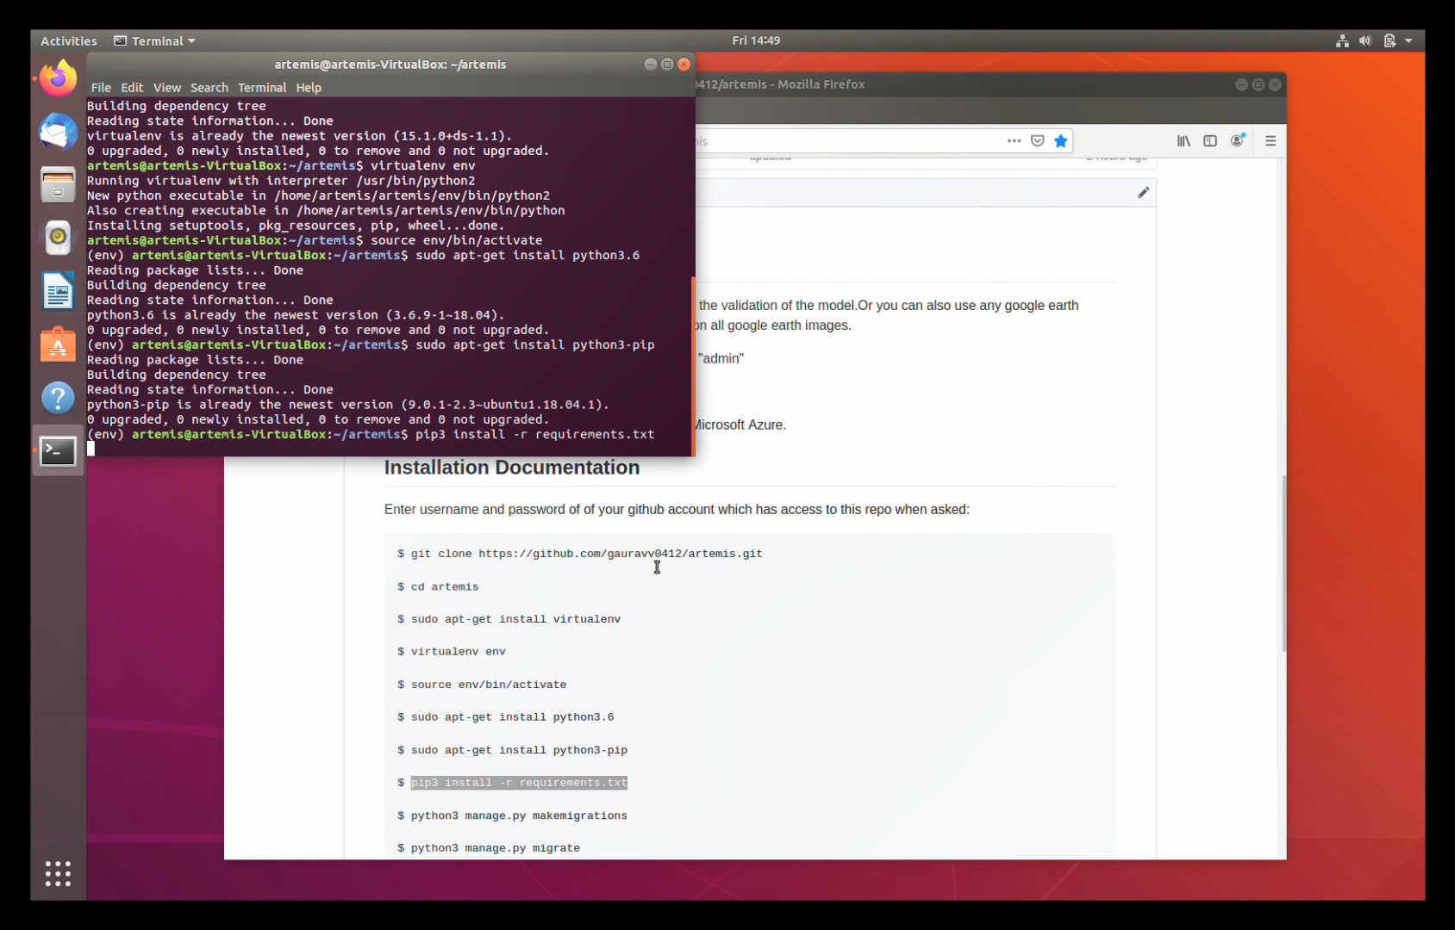1455x930 pixels.
Task: Close the Terminal window
Action: coord(684,65)
